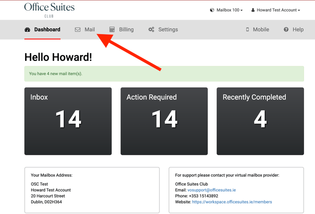The height and width of the screenshot is (214, 315).
Task: Click the vosupport@officesuites.ie email link
Action: pos(212,190)
